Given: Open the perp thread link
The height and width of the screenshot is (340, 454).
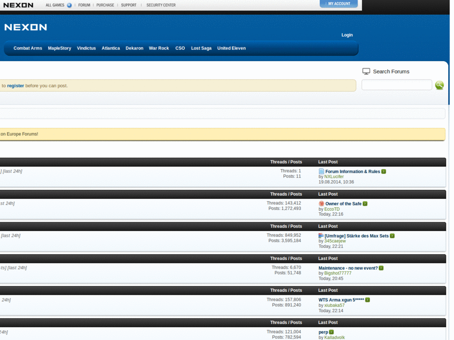Looking at the screenshot, I should click(323, 332).
